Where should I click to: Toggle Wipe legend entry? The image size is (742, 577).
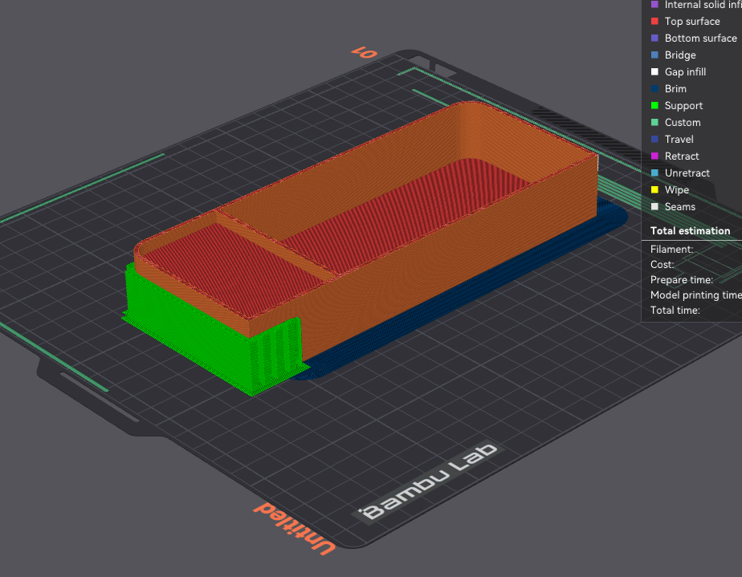pos(677,190)
